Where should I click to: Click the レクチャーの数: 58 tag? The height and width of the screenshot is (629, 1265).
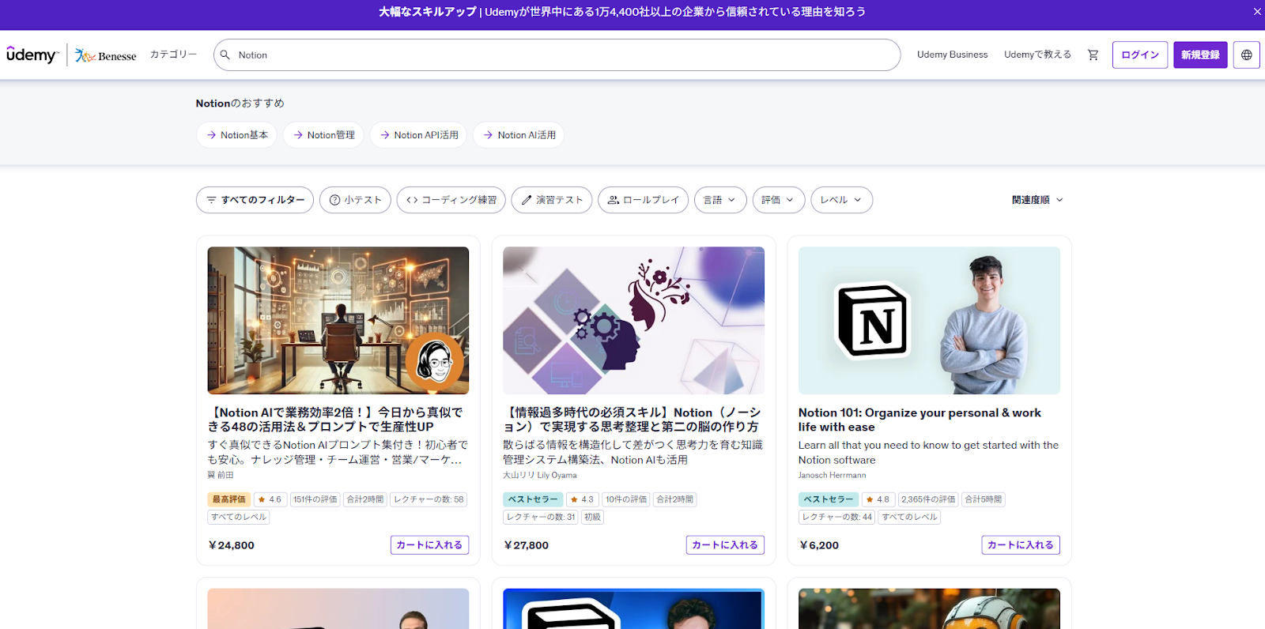(x=429, y=499)
